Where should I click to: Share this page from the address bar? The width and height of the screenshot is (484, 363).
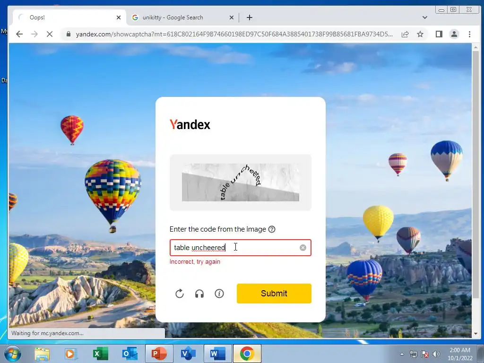(x=405, y=34)
